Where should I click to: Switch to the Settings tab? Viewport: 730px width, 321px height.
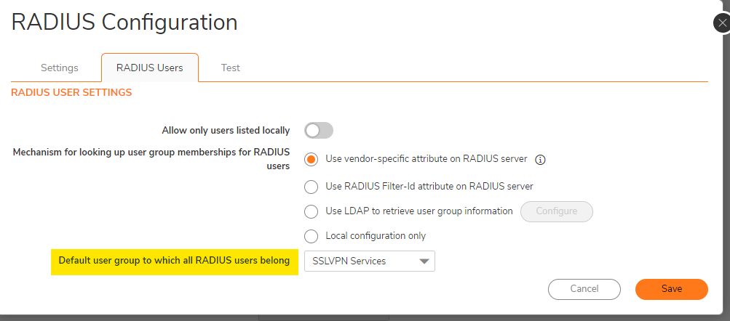click(59, 68)
